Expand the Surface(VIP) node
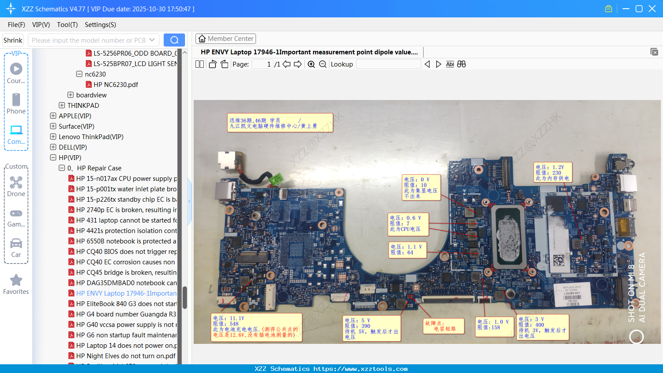The height and width of the screenshot is (373, 663). [53, 126]
